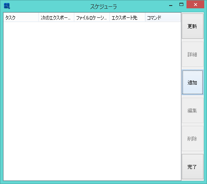Screen dimensions: 207x184
Task: Maximize the スケジューラ window
Action: pyautogui.click(x=181, y=5)
